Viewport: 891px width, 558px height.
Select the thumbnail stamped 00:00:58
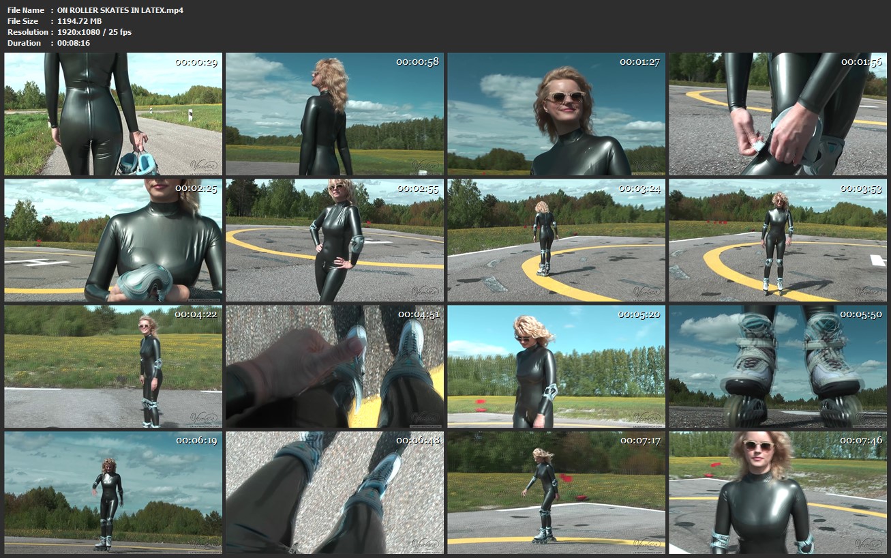click(335, 114)
